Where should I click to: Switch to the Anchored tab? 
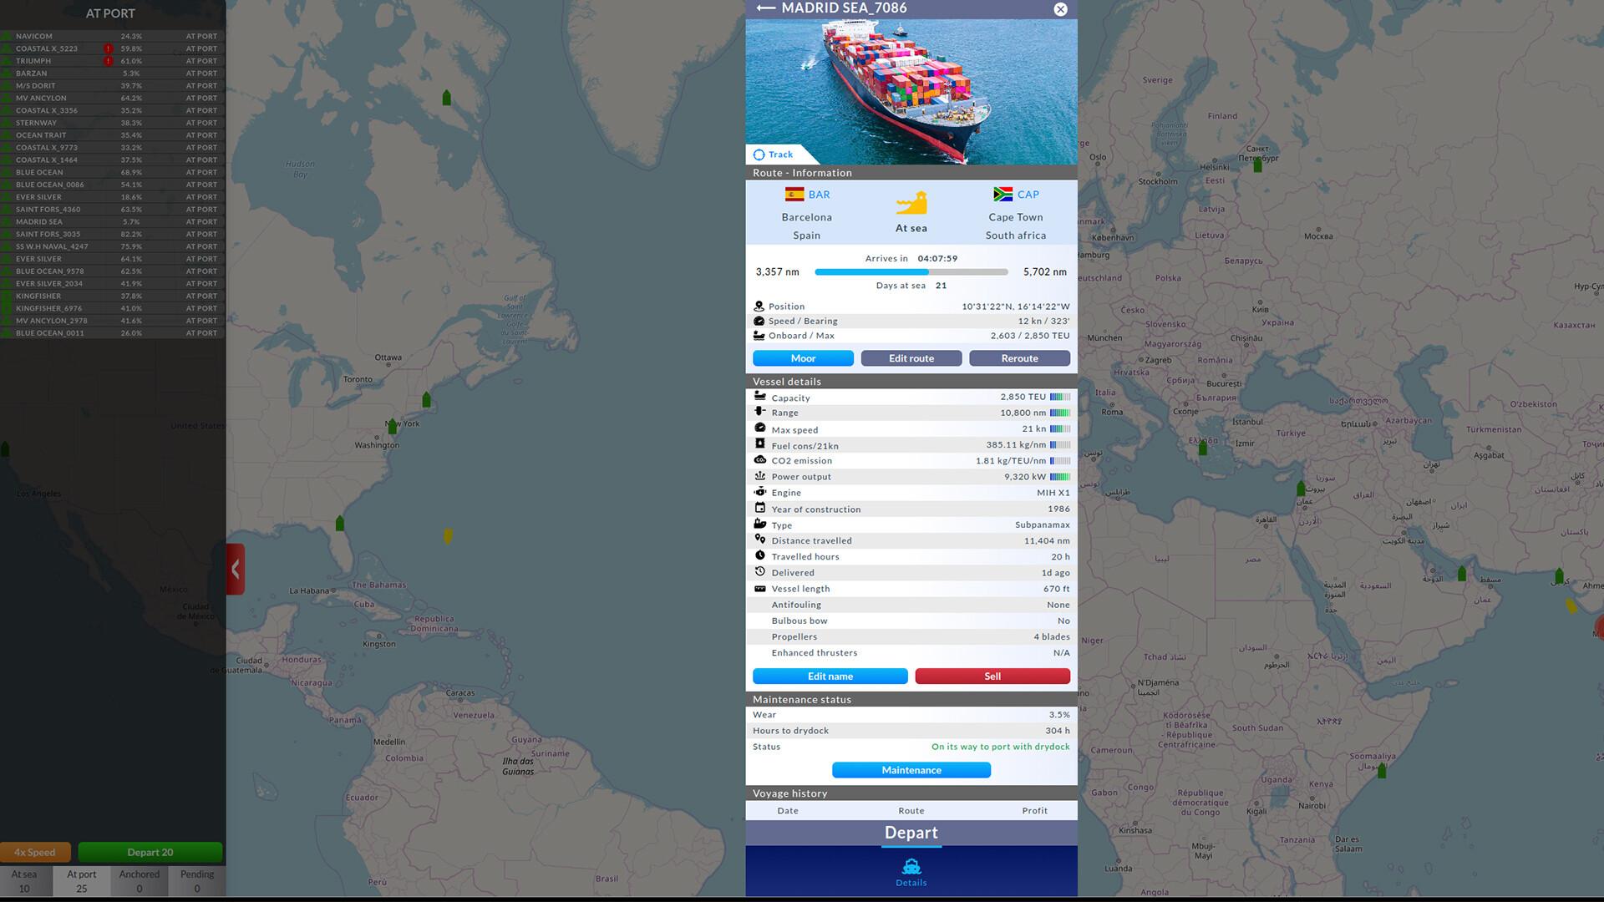139,880
